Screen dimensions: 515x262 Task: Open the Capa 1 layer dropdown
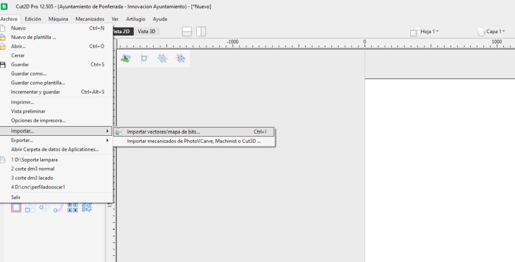point(495,32)
